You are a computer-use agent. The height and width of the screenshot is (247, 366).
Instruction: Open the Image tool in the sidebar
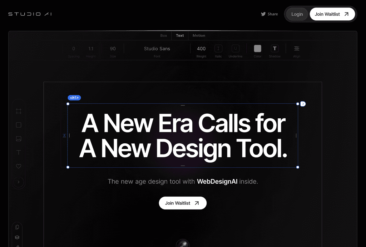click(x=19, y=138)
